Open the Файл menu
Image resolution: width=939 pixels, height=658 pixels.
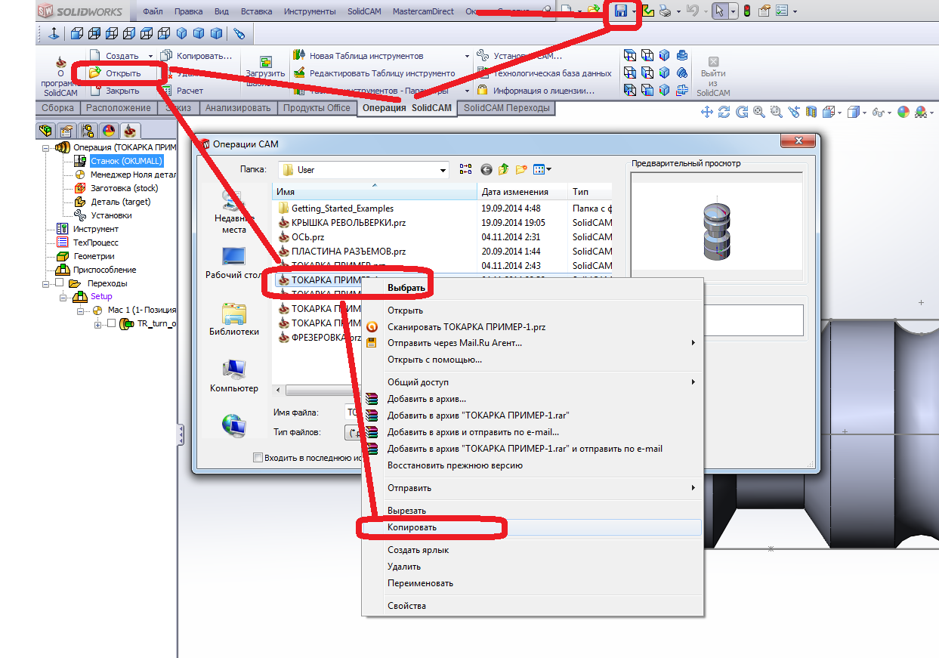[x=153, y=11]
